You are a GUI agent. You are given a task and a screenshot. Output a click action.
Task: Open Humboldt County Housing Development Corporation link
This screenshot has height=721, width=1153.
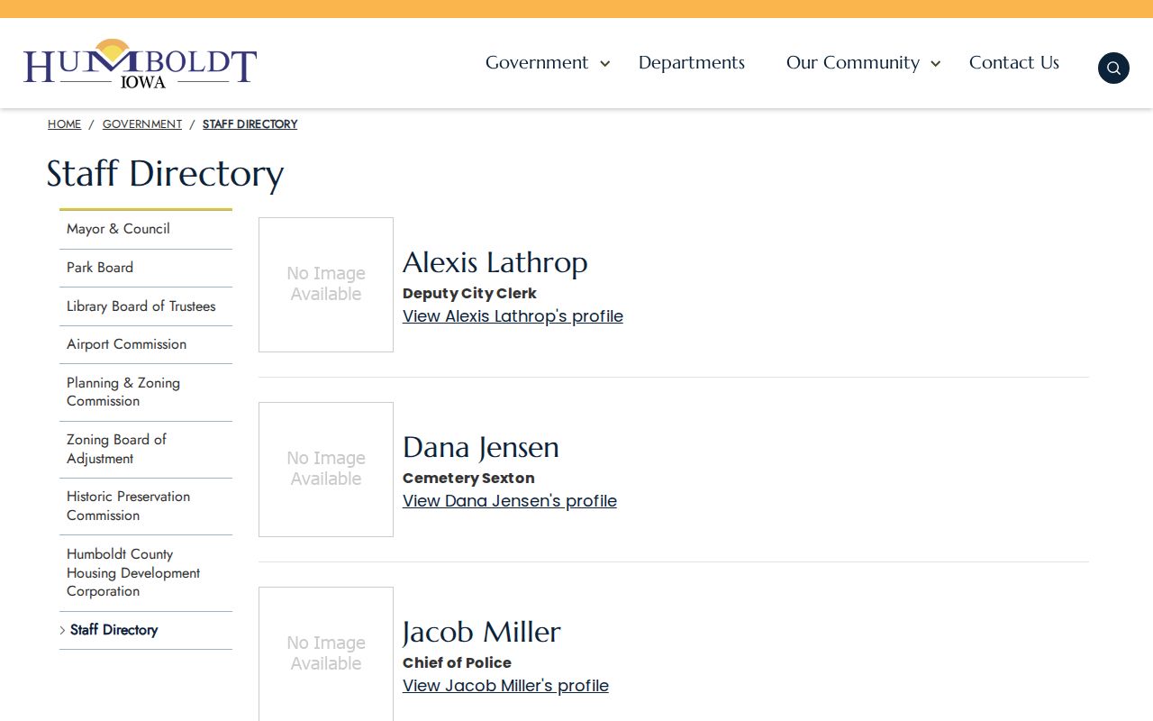(x=146, y=572)
